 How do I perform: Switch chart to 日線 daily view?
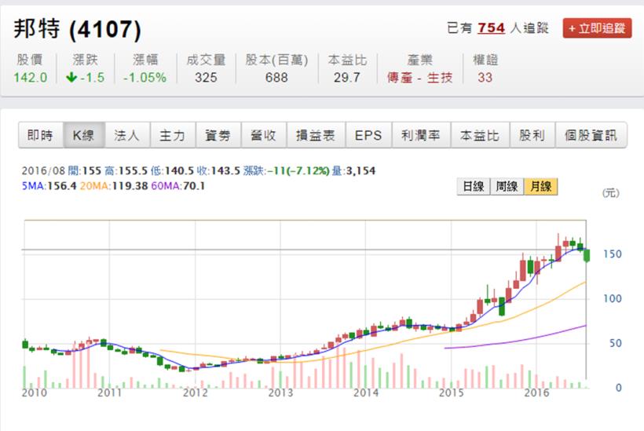point(473,187)
